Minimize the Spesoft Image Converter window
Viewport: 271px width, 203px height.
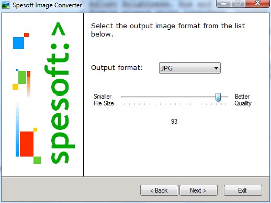[x=224, y=4]
